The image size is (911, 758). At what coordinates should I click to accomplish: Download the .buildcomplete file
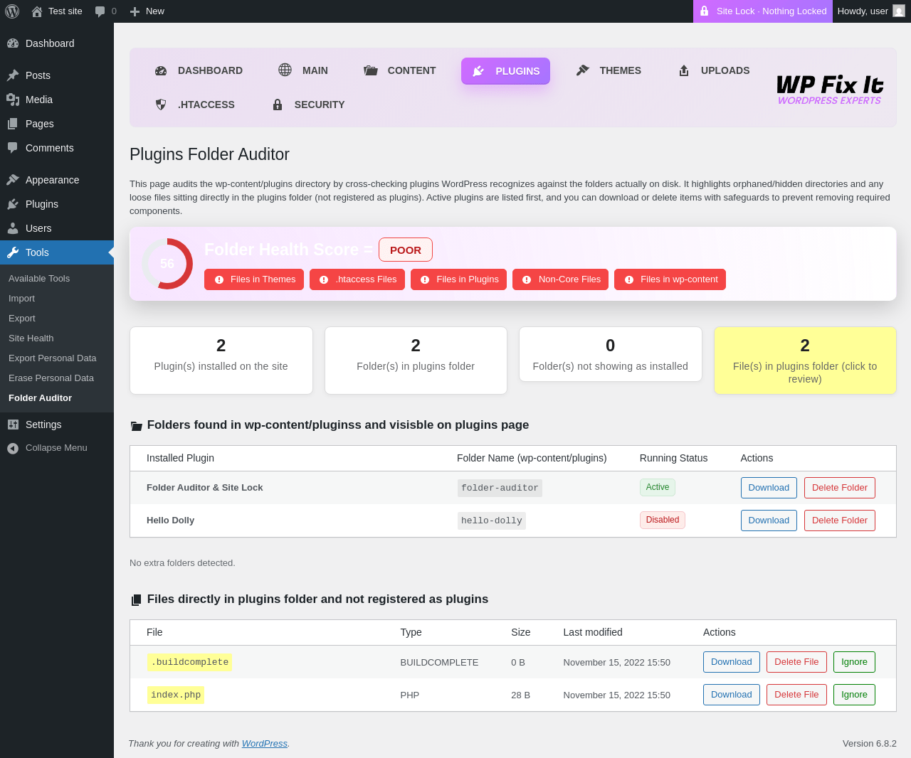coord(732,662)
